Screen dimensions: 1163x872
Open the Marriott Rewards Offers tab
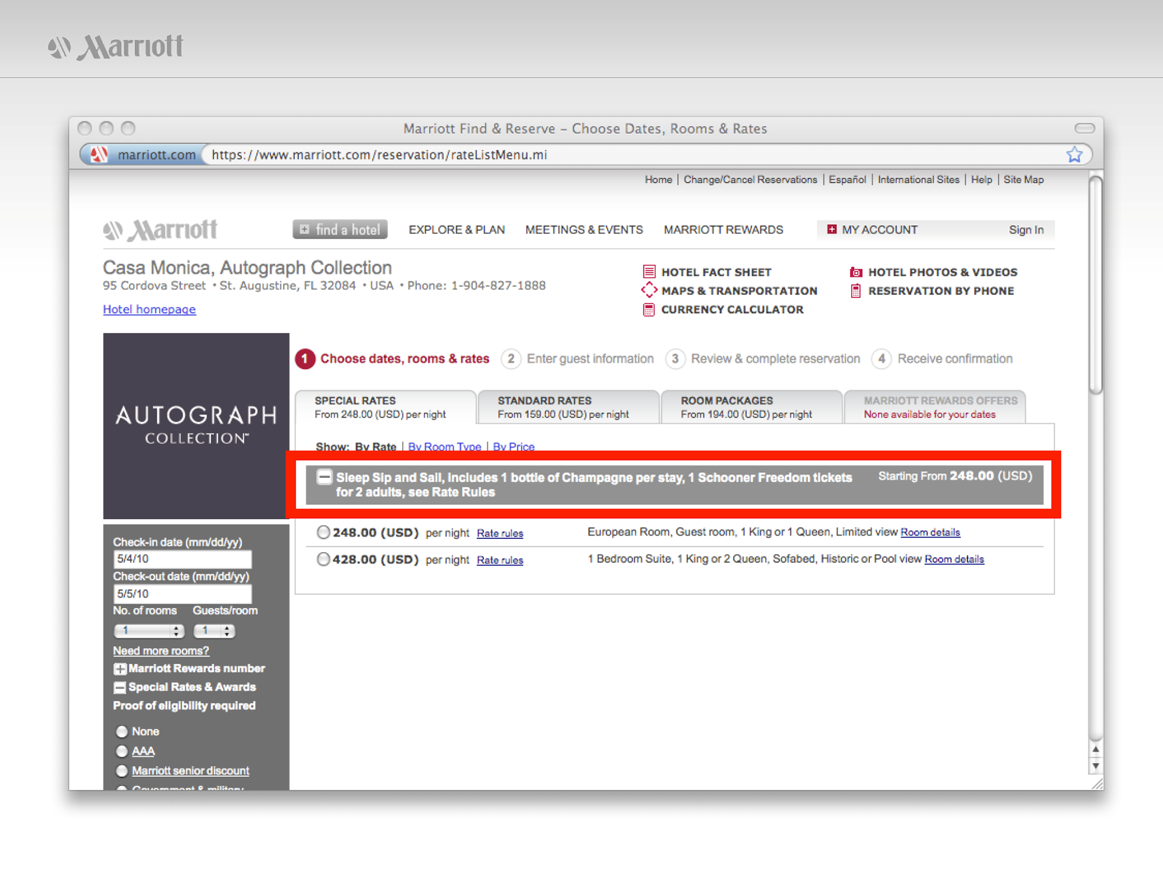pyautogui.click(x=935, y=408)
